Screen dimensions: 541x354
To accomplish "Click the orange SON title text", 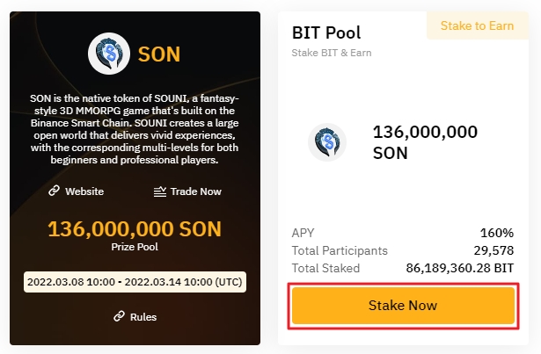I will 159,54.
